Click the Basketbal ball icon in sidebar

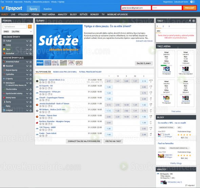coord(4,53)
